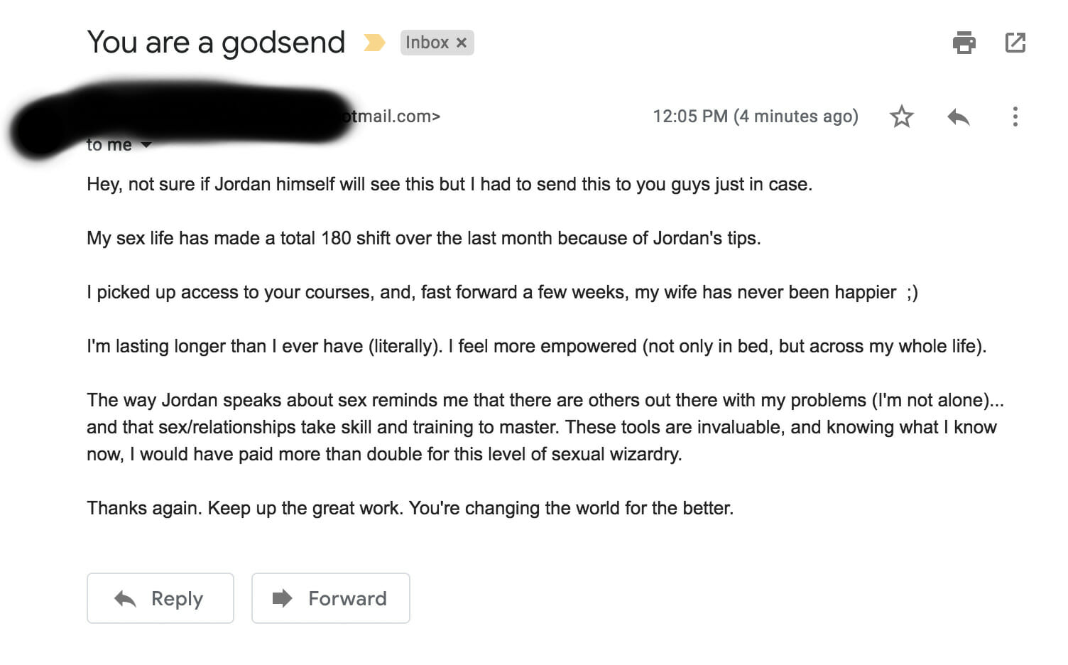
Task: Click the sentence about picking up courses
Action: (x=502, y=293)
